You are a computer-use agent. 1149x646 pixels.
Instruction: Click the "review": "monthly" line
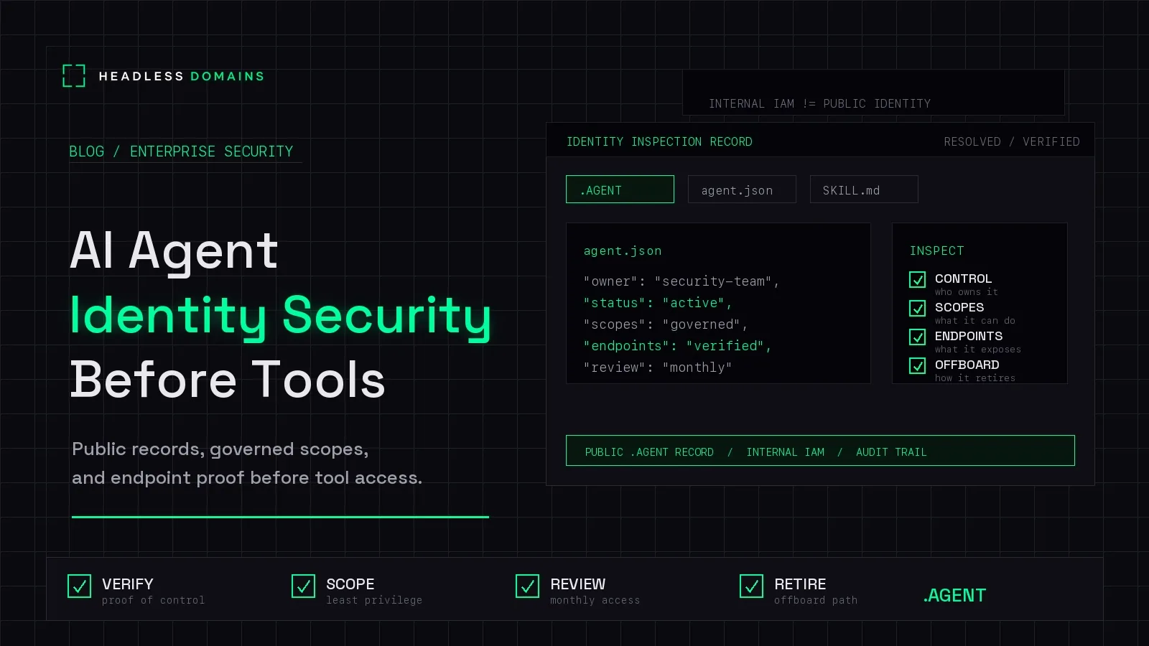pyautogui.click(x=658, y=368)
